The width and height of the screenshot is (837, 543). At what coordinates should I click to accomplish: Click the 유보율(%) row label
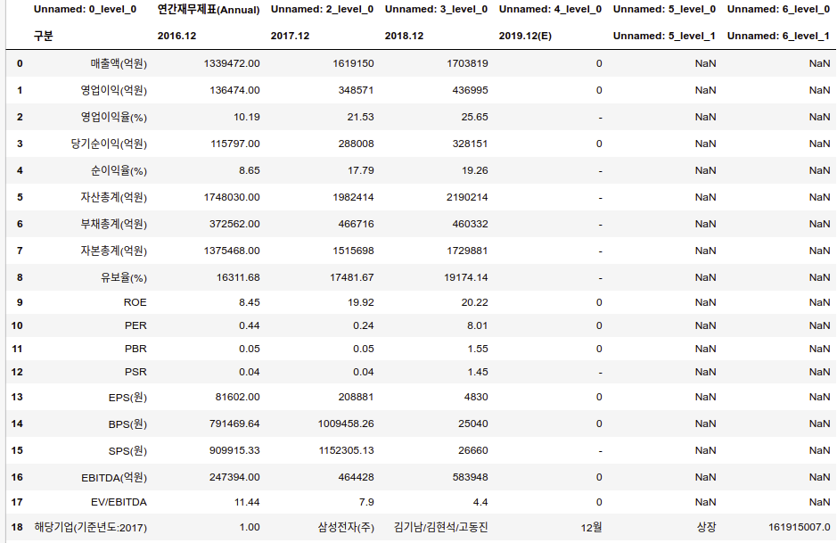(124, 277)
